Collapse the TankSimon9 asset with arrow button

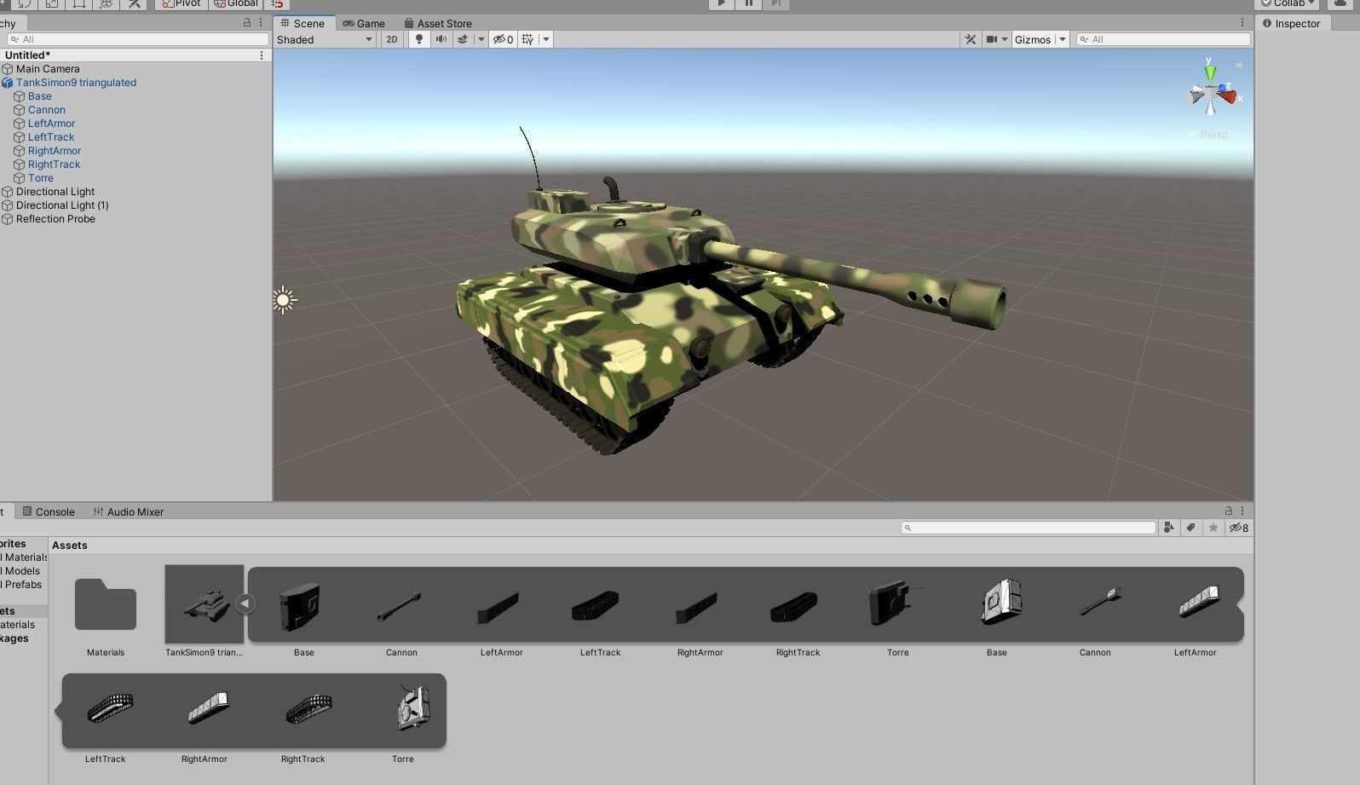245,603
